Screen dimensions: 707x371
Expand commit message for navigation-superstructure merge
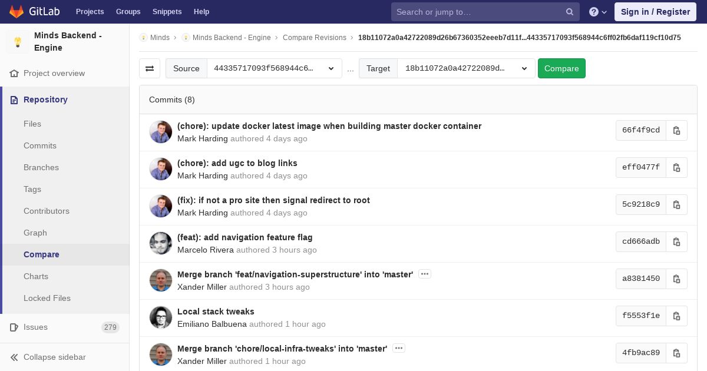[425, 274]
